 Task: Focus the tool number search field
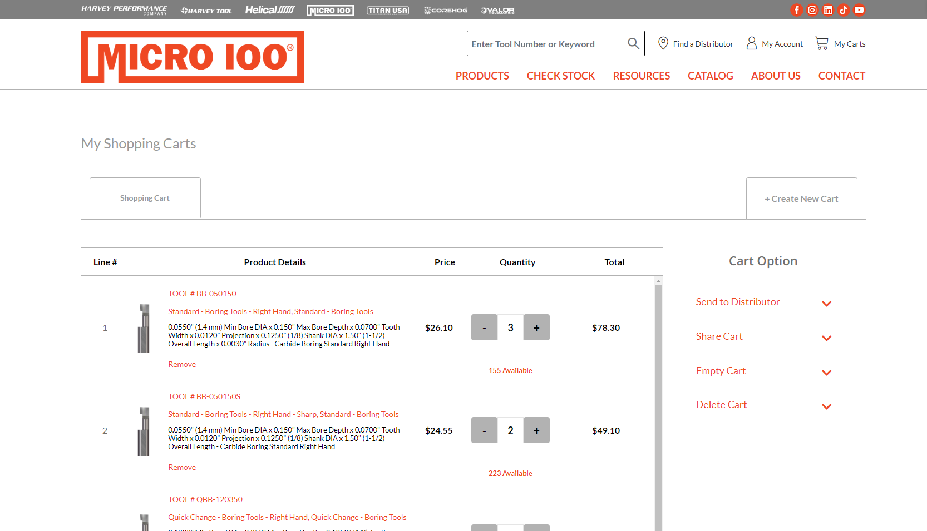(x=545, y=44)
